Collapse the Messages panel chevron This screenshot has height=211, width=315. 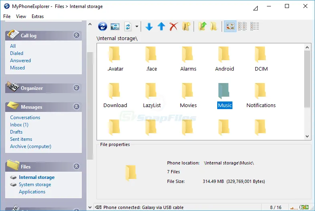pos(76,106)
